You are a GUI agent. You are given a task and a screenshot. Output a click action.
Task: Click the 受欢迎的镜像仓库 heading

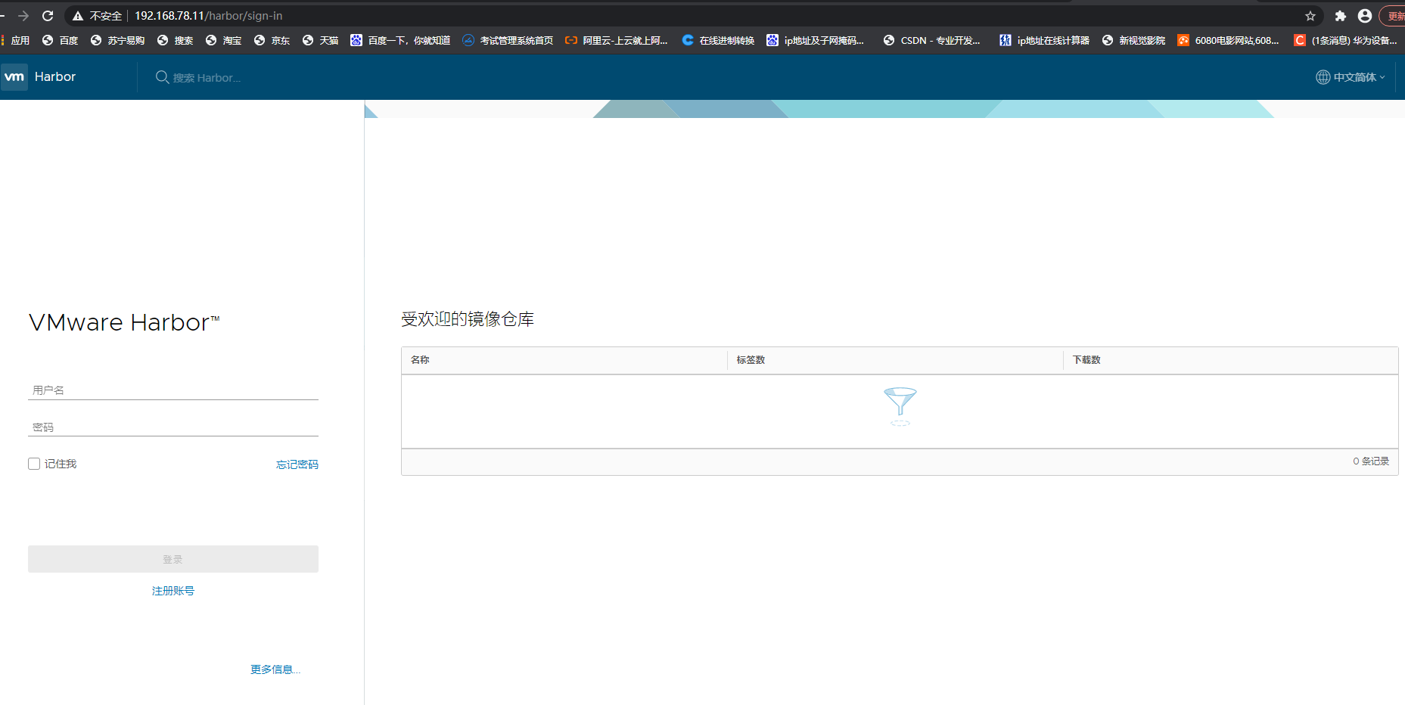click(x=468, y=319)
